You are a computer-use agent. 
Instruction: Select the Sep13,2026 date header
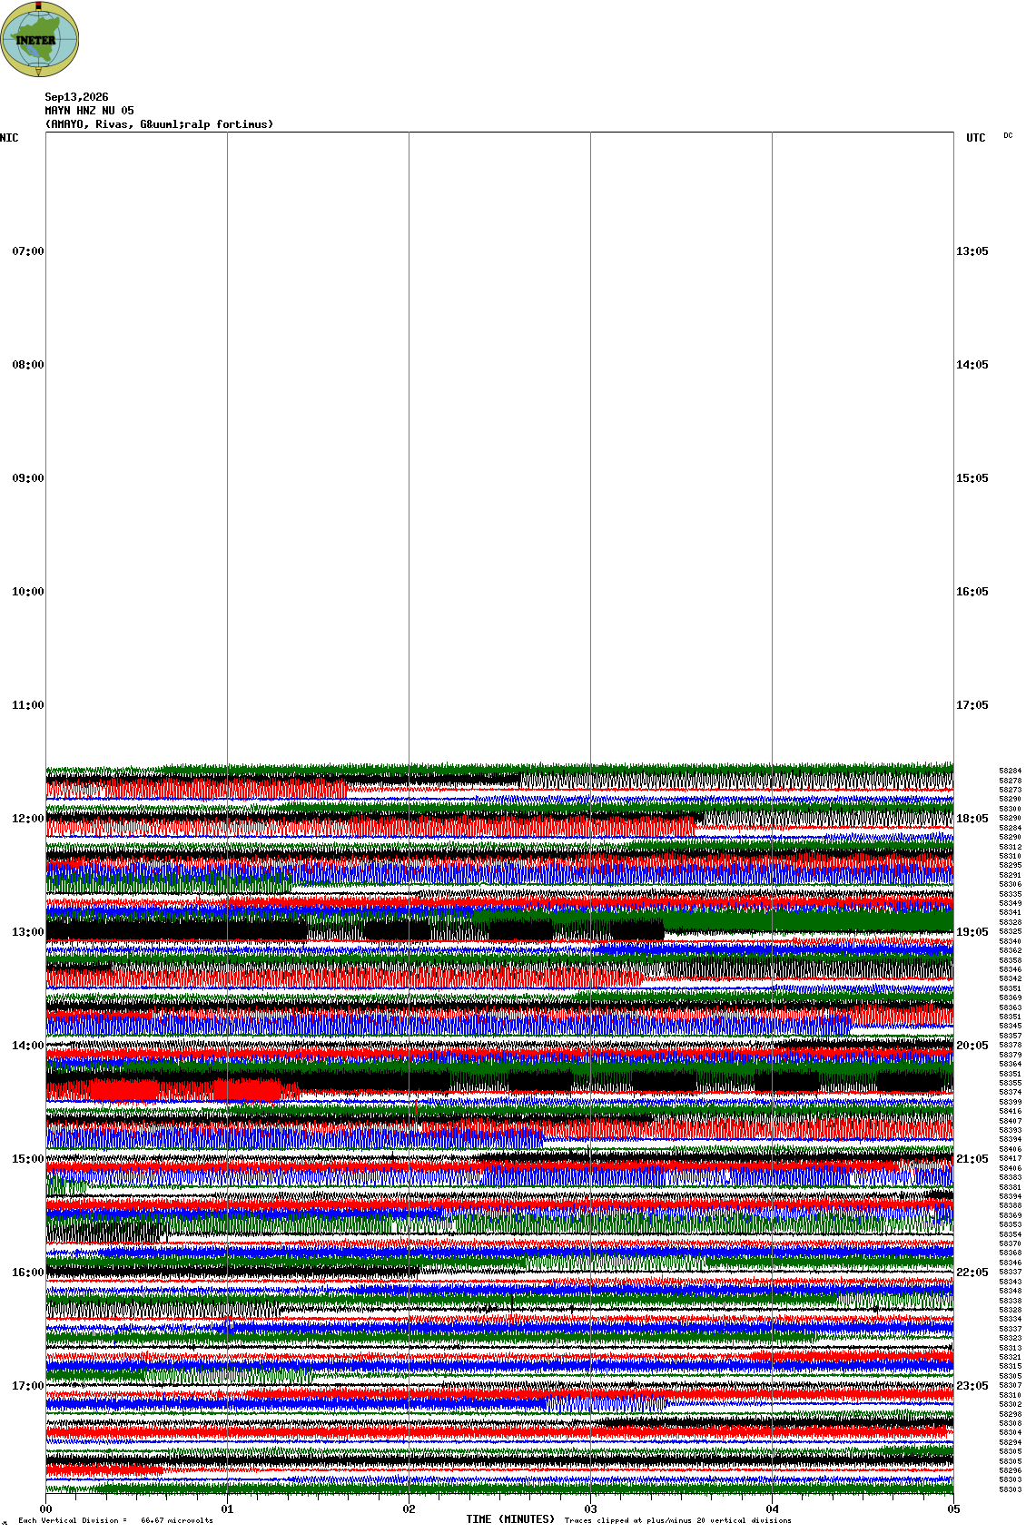(77, 97)
